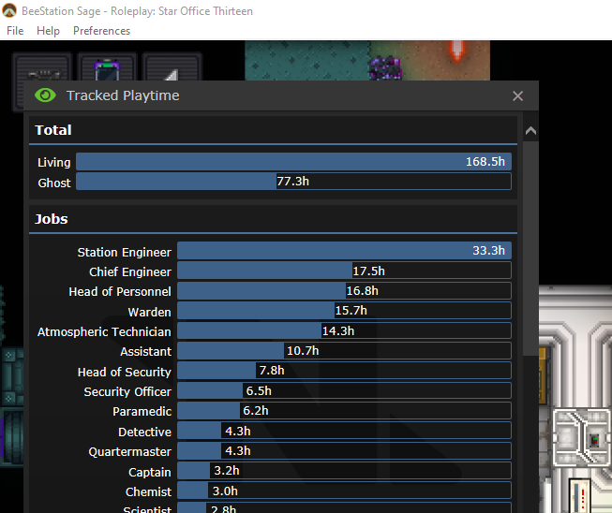This screenshot has width=612, height=513.
Task: Click the Assistant label
Action: coord(145,352)
